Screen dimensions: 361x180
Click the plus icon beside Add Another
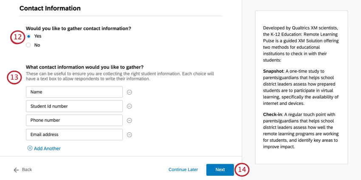click(x=30, y=148)
